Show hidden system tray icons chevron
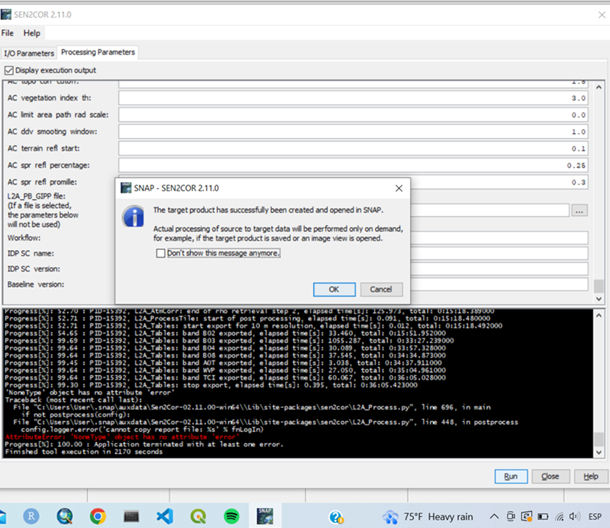The height and width of the screenshot is (528, 610). click(x=494, y=517)
